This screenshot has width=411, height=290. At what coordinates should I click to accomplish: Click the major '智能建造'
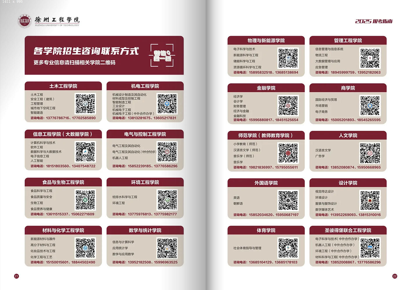(37, 113)
